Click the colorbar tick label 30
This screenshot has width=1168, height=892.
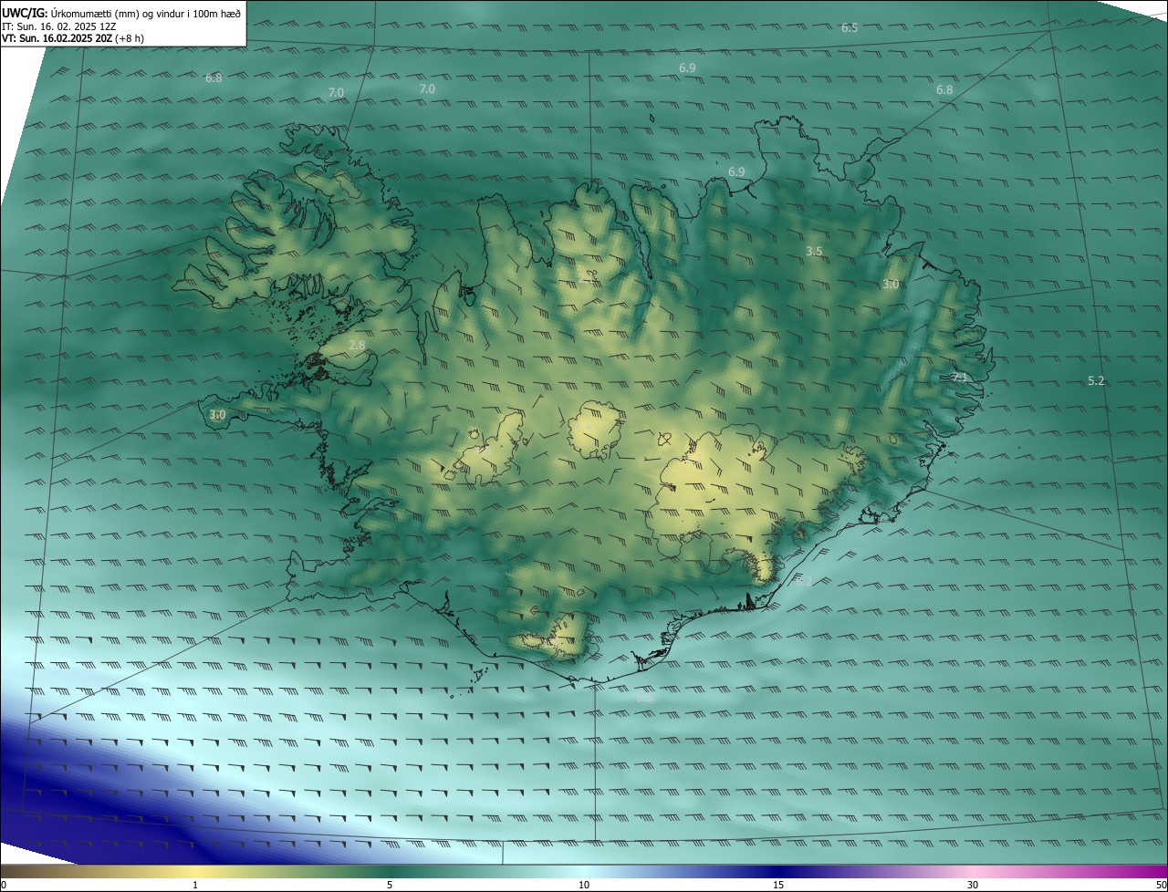[973, 885]
